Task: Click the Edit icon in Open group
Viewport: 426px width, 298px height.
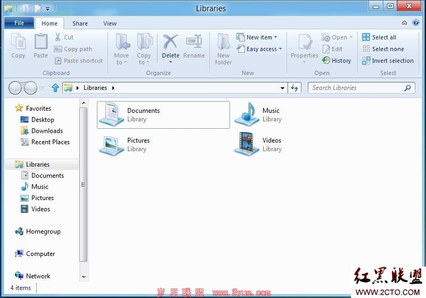Action: pyautogui.click(x=326, y=49)
